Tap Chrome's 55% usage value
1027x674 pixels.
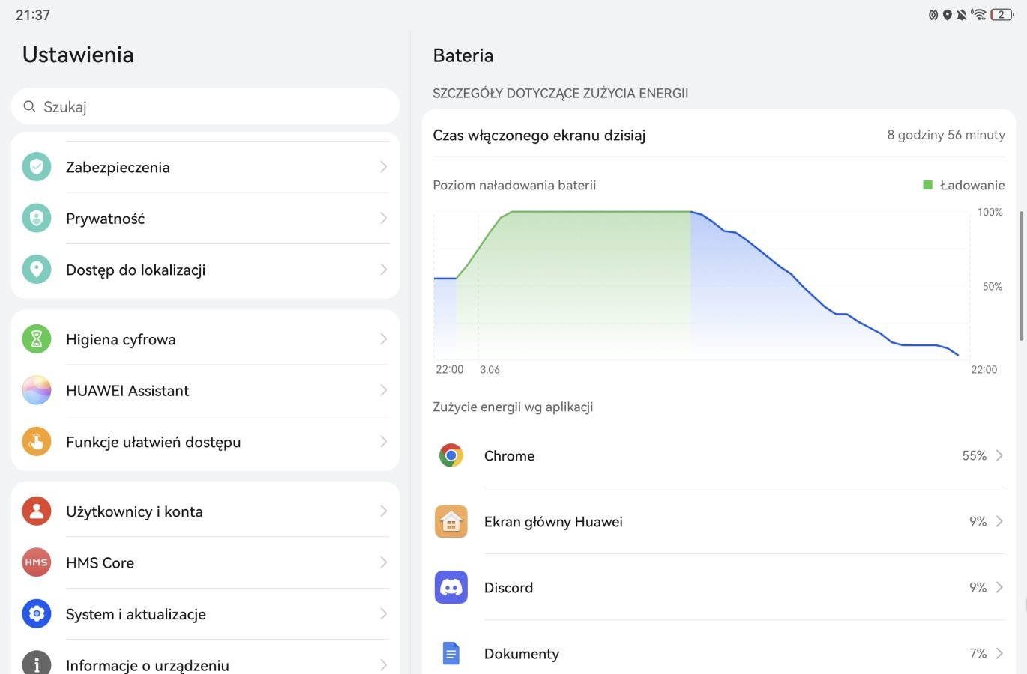coord(974,455)
